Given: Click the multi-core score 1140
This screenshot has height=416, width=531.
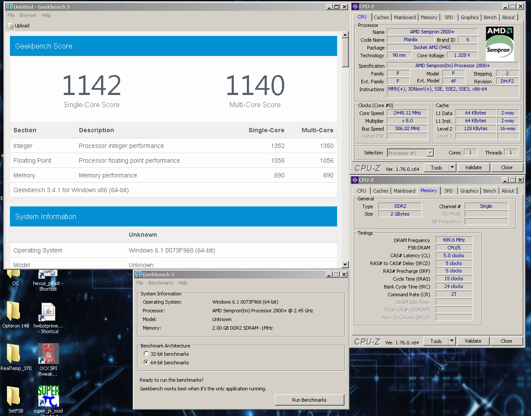Looking at the screenshot, I should pyautogui.click(x=255, y=85).
